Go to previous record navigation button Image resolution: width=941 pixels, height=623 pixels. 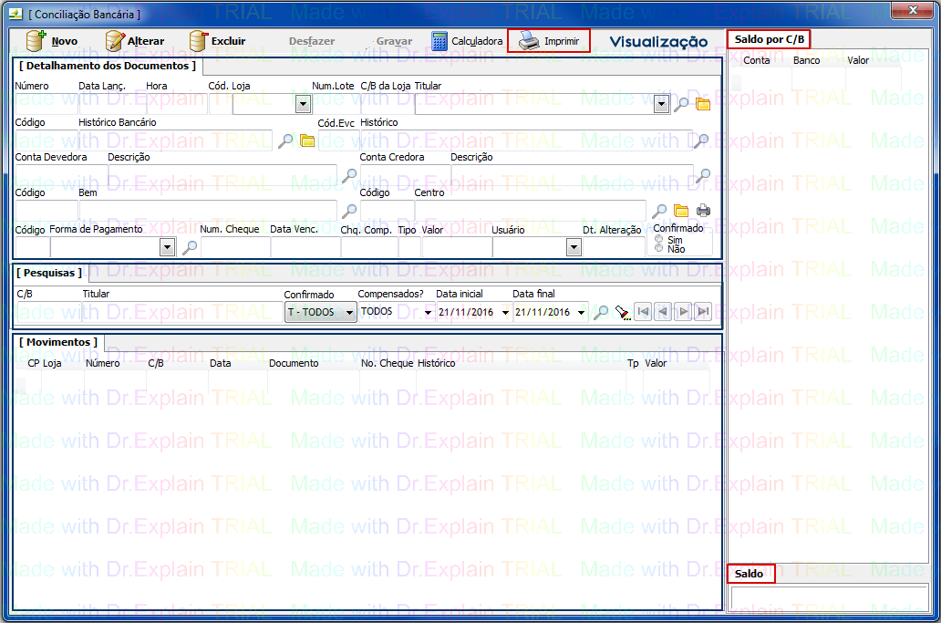663,312
